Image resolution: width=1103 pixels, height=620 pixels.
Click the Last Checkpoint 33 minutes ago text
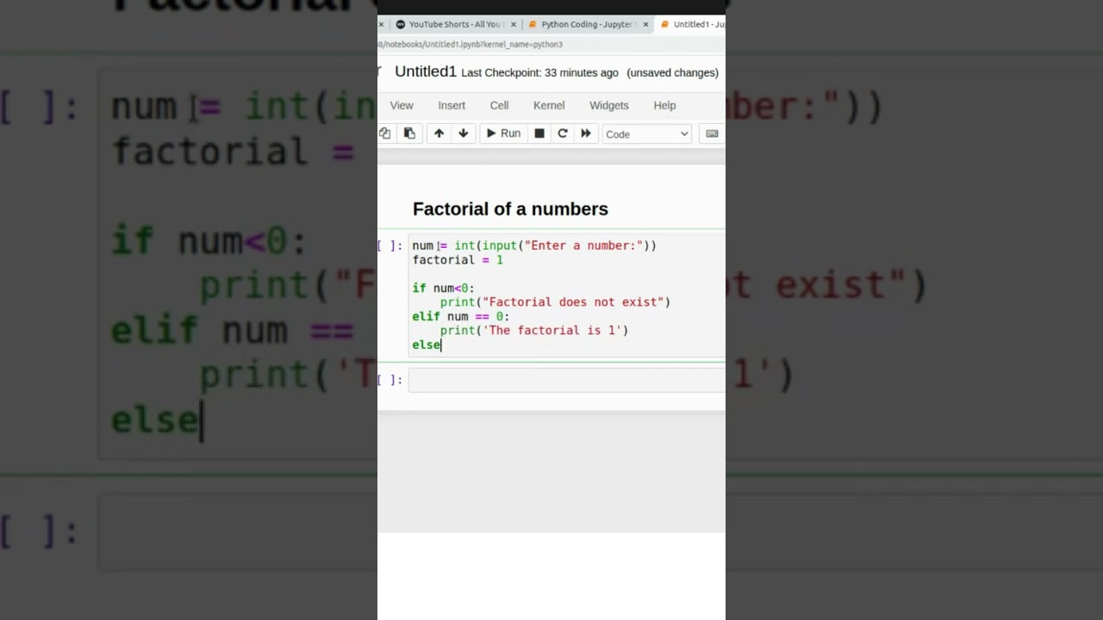(539, 73)
